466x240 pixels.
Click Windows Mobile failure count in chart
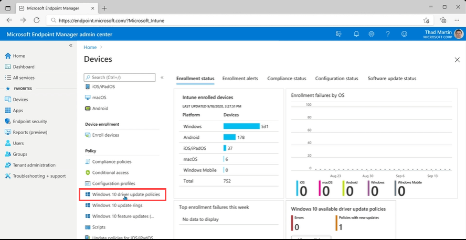point(401,191)
